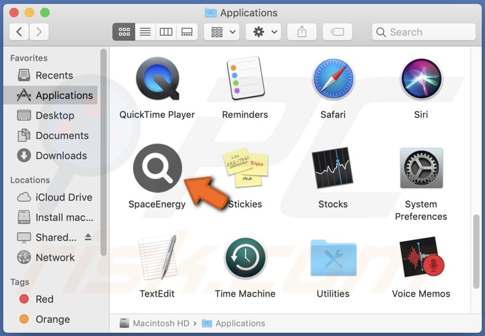Screen dimensions: 485x336
Task: Click the SpaceEnergy name label
Action: tap(157, 204)
